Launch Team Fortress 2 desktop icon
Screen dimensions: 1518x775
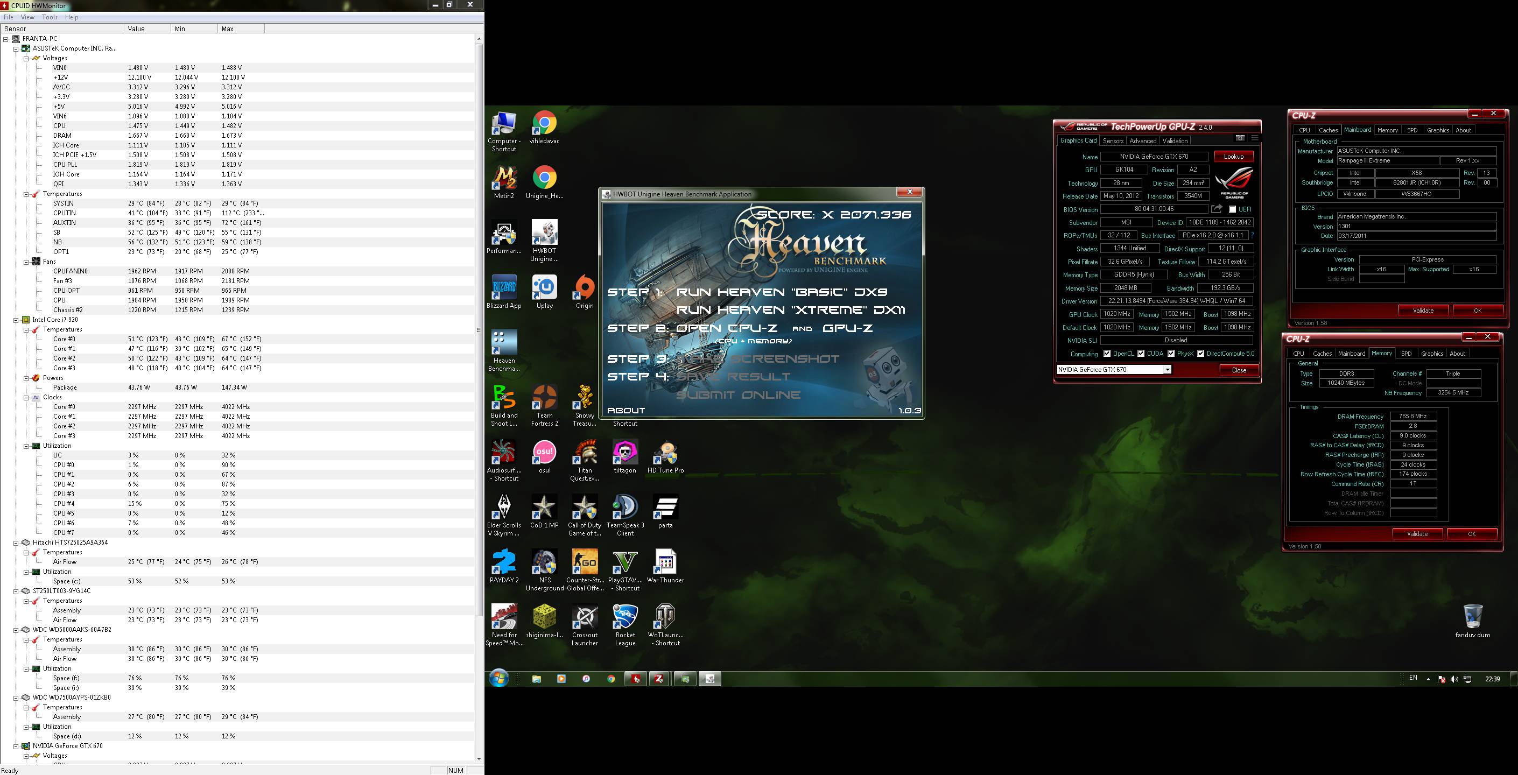click(545, 405)
